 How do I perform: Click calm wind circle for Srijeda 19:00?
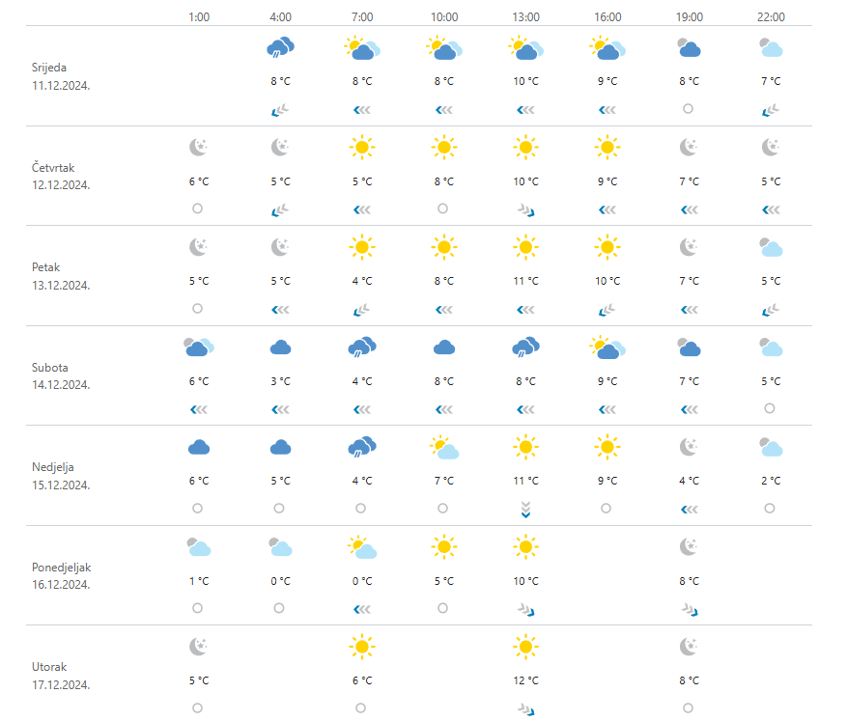pos(689,108)
